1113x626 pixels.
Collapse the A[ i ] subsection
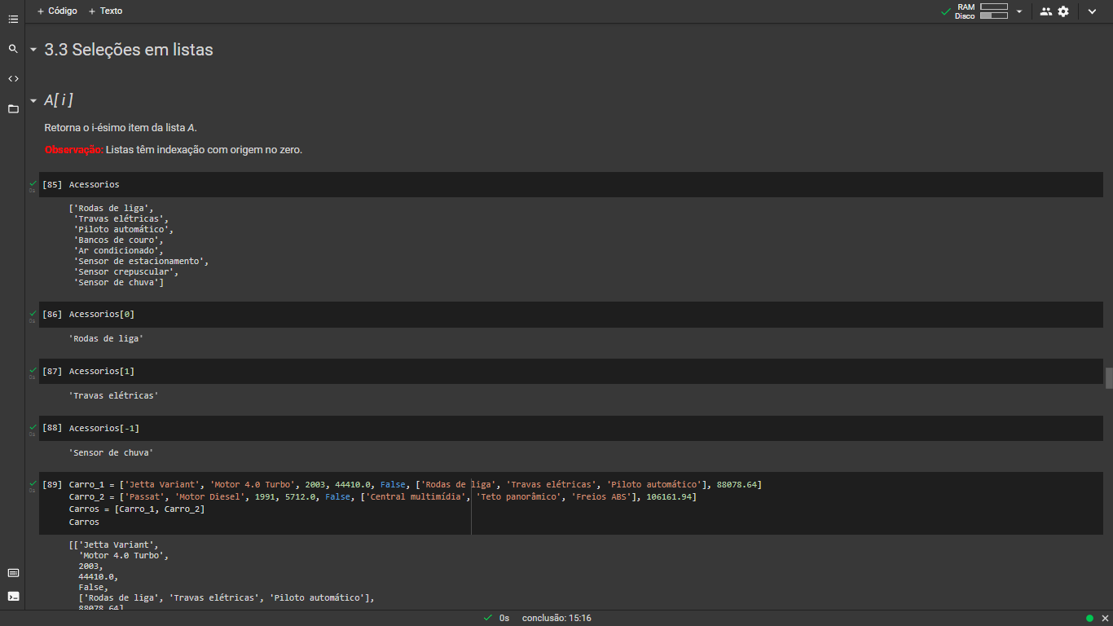click(33, 100)
